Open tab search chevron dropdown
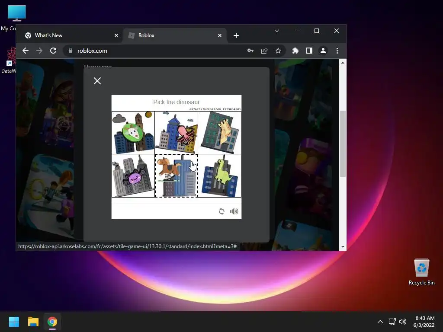Image resolution: width=443 pixels, height=332 pixels. click(x=277, y=31)
